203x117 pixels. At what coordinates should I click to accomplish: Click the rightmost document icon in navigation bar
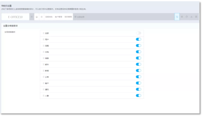(x=196, y=17)
